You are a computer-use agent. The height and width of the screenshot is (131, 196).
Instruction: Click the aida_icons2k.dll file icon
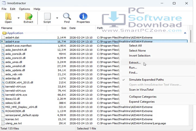3,54
